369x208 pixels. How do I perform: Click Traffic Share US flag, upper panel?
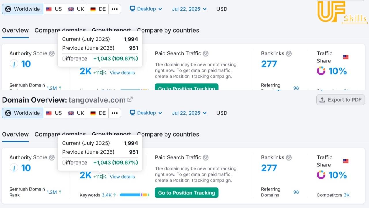(x=346, y=57)
